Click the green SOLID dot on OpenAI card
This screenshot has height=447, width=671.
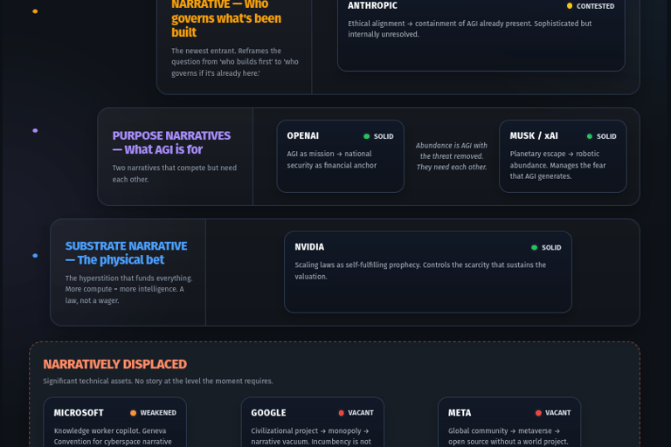point(366,136)
